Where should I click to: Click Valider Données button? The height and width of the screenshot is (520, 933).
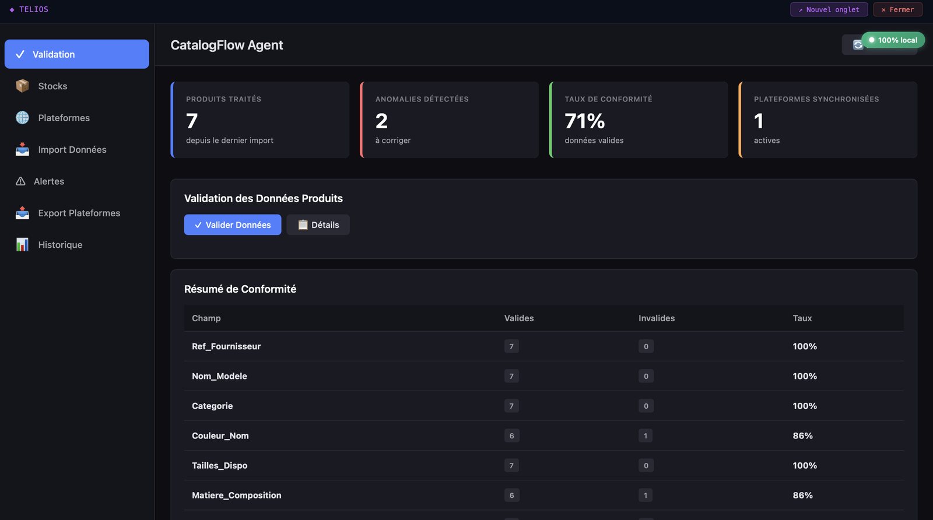pyautogui.click(x=233, y=225)
